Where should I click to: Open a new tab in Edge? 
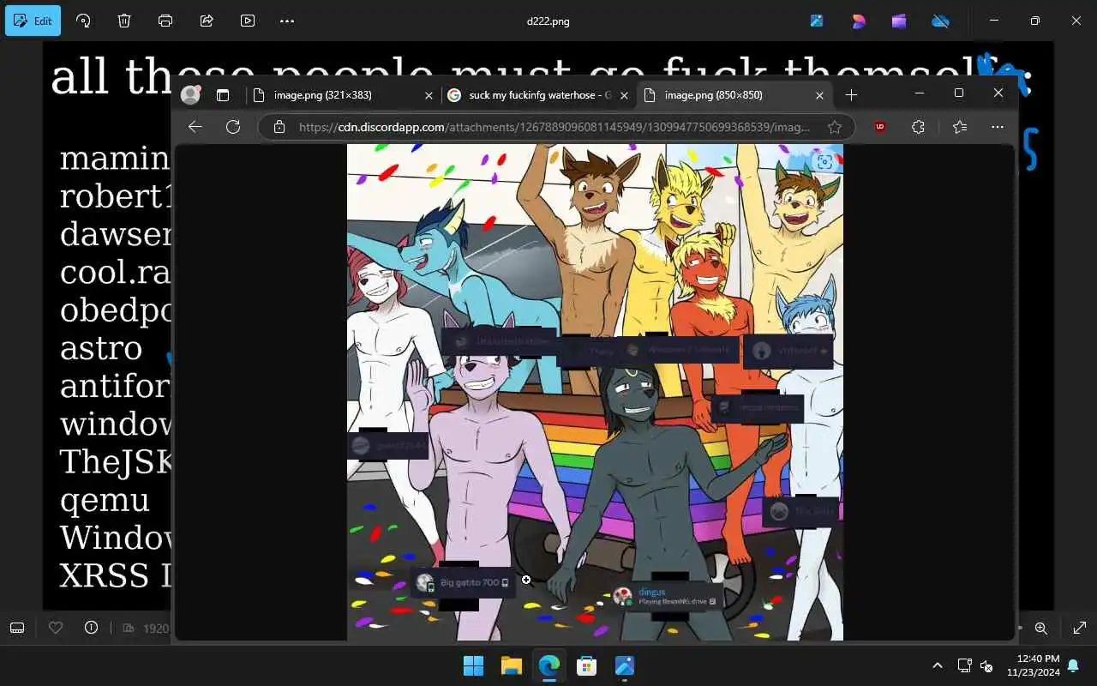[851, 95]
